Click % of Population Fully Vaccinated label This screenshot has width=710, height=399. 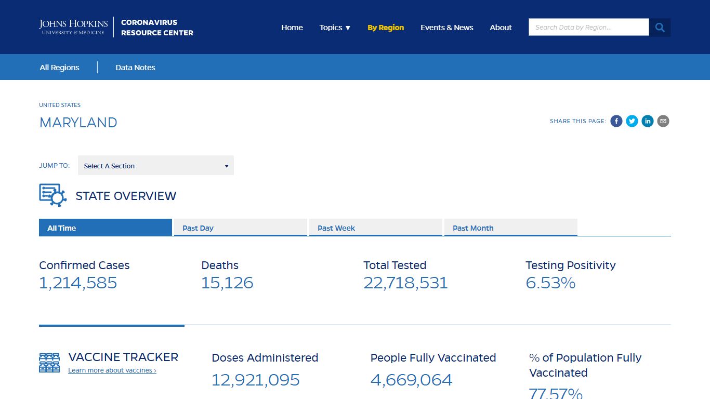click(585, 365)
